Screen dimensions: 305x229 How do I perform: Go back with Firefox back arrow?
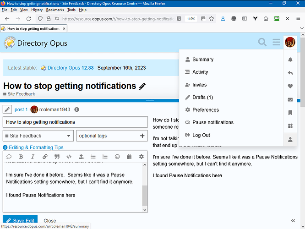pos(7,19)
